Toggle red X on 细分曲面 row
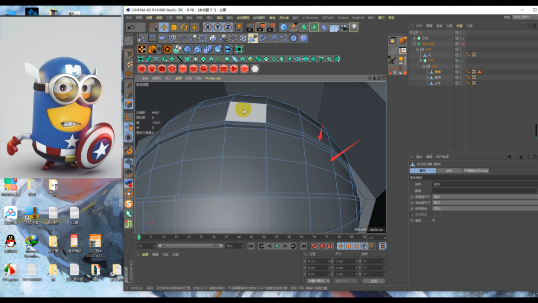Image resolution: width=538 pixels, height=303 pixels. [x=464, y=44]
